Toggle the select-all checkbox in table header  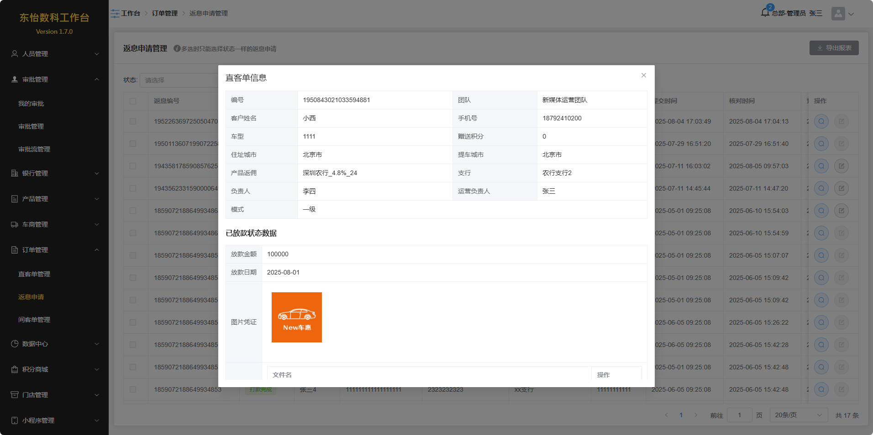(133, 101)
